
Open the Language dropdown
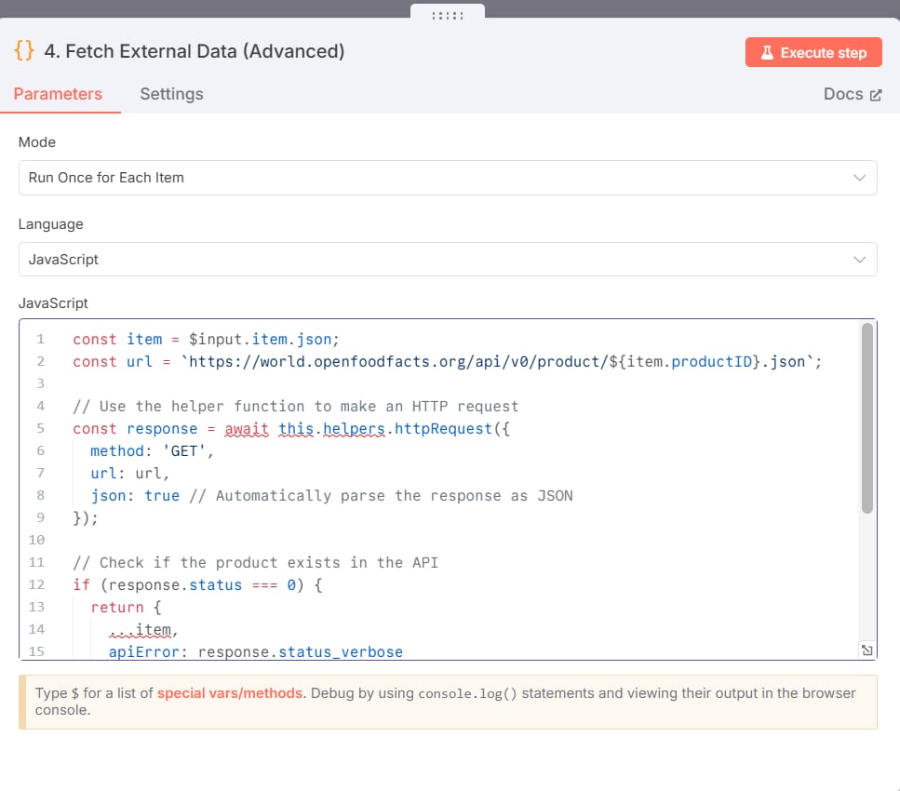tap(448, 260)
